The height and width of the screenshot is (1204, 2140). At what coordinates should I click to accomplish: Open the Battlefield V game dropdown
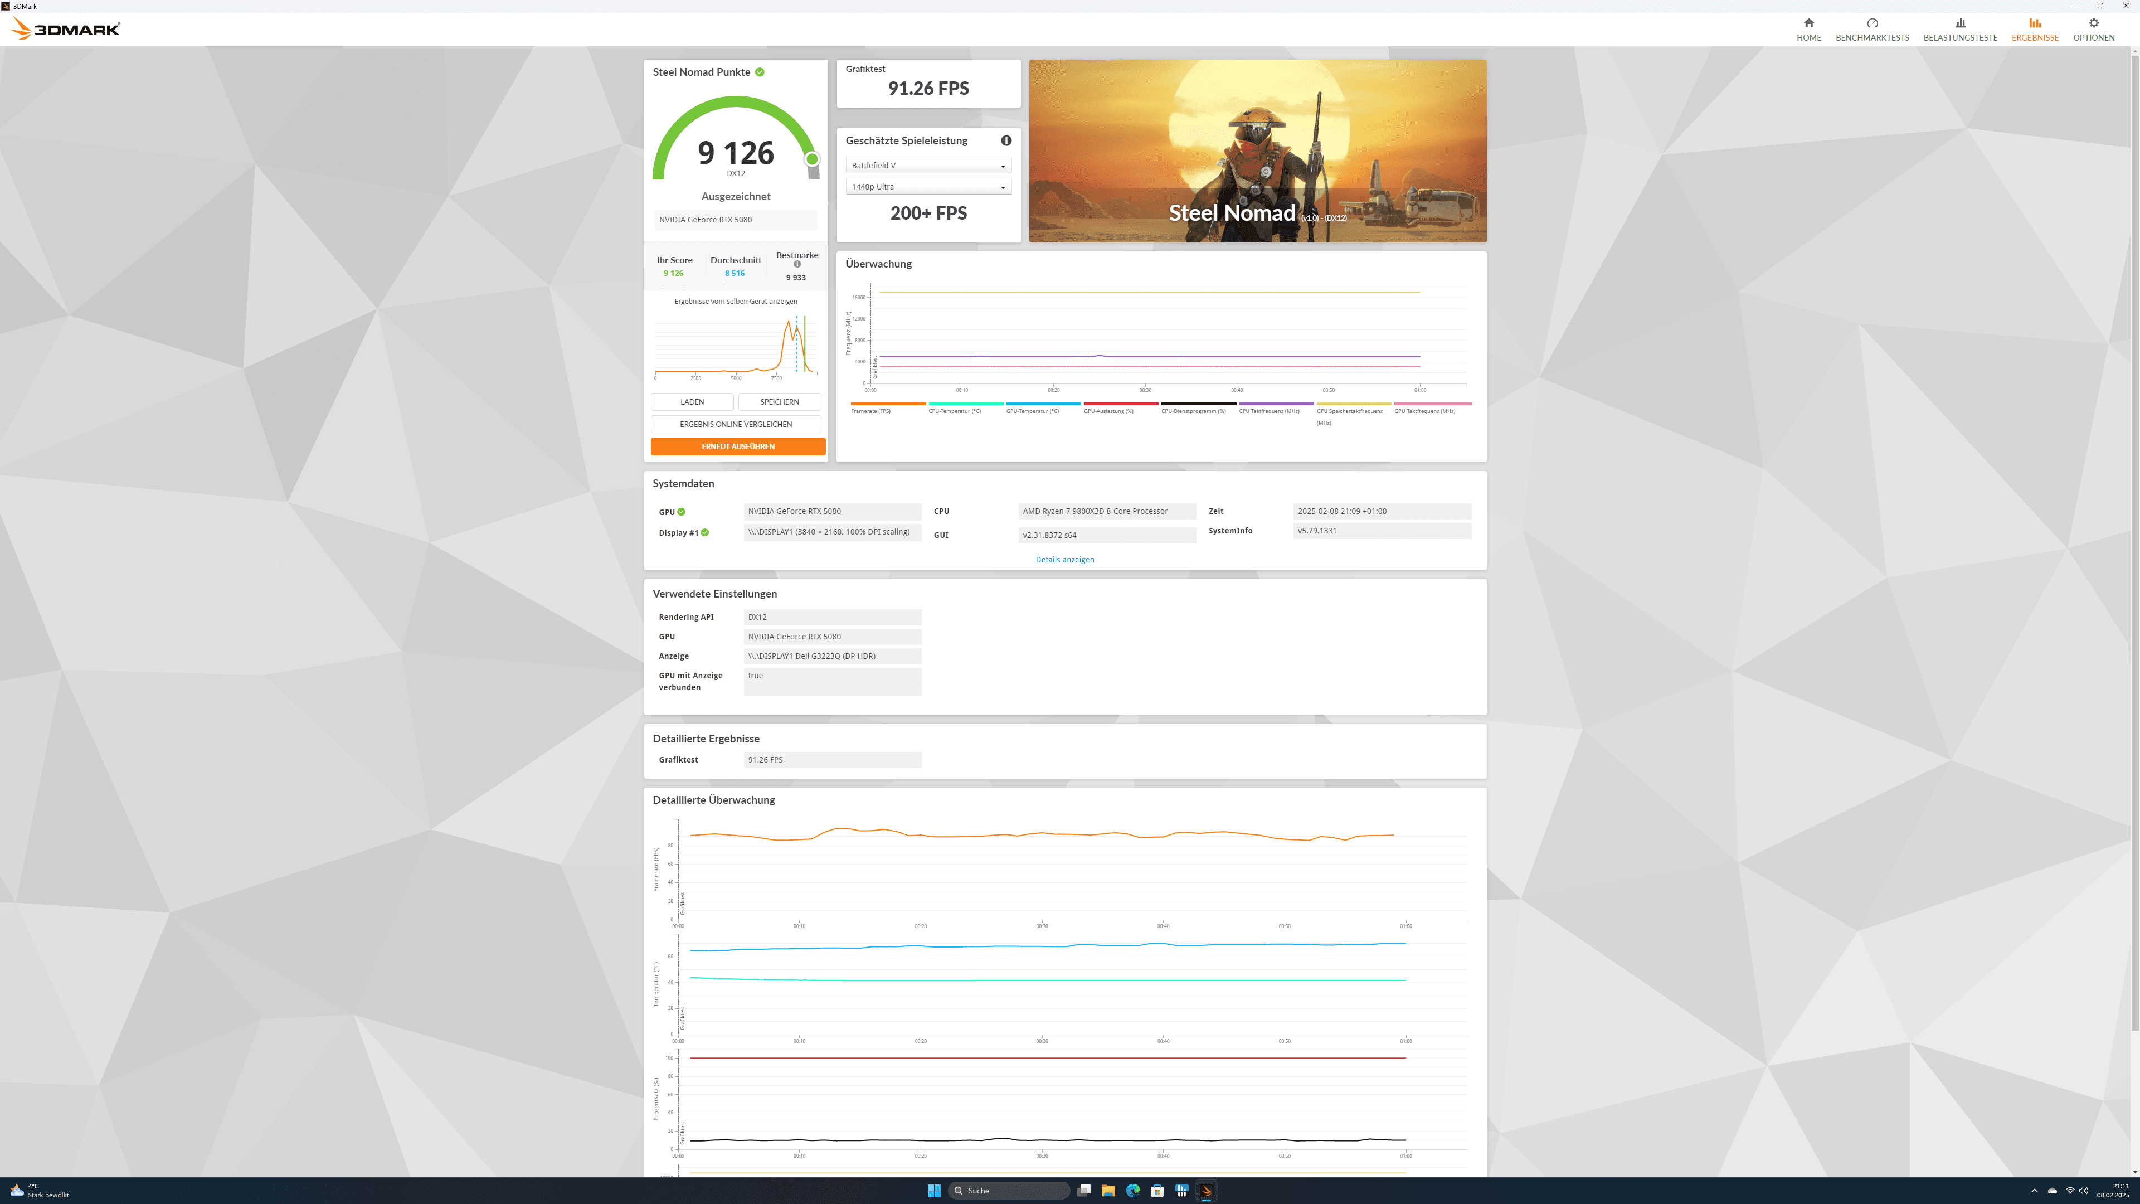pos(928,166)
